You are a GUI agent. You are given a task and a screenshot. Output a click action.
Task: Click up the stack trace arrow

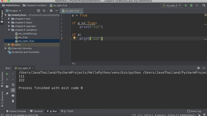click(13, 74)
